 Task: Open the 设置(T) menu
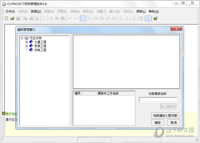[x=101, y=11]
